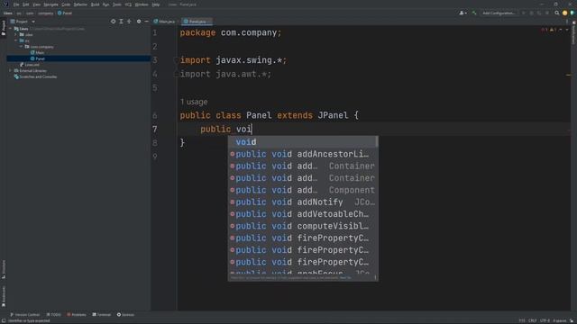Image resolution: width=577 pixels, height=324 pixels.
Task: Select the void keyword completion suggestion
Action: [303, 142]
